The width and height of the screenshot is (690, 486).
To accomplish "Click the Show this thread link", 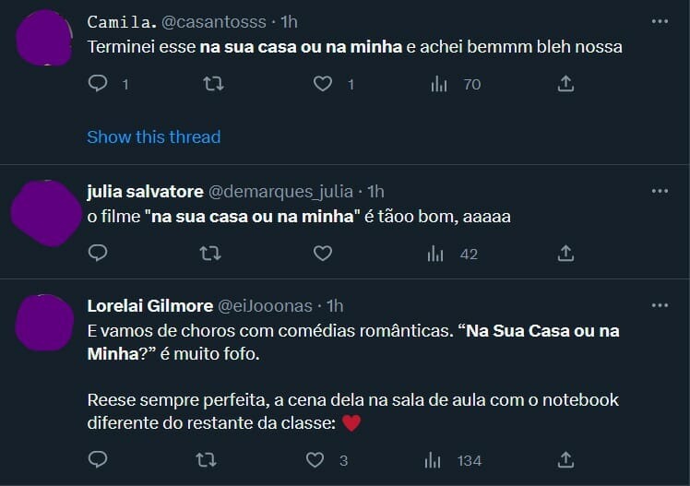I will 153,136.
